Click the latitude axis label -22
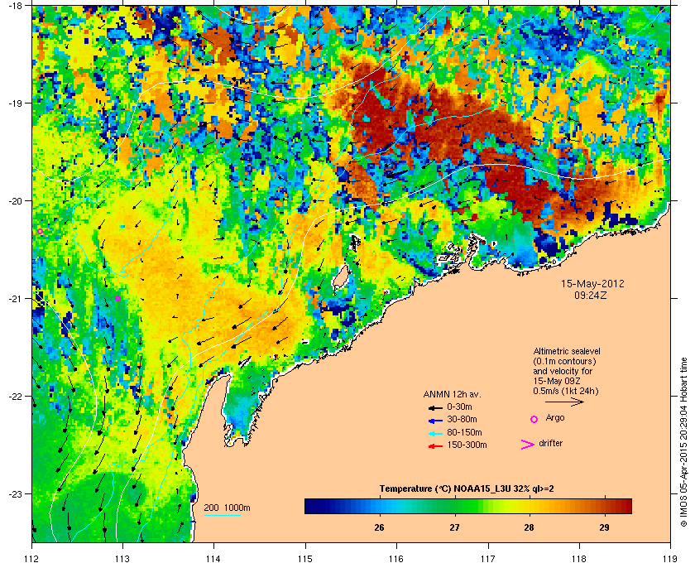The width and height of the screenshot is (695, 563). [15, 397]
